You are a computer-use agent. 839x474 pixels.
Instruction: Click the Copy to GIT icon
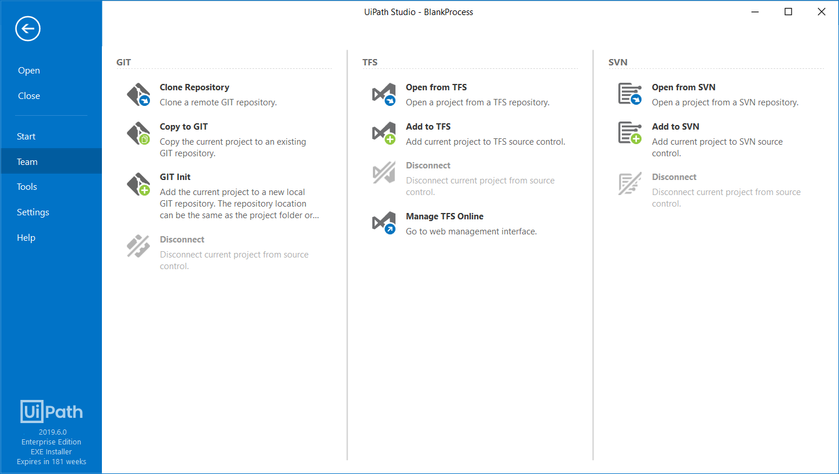pos(138,134)
